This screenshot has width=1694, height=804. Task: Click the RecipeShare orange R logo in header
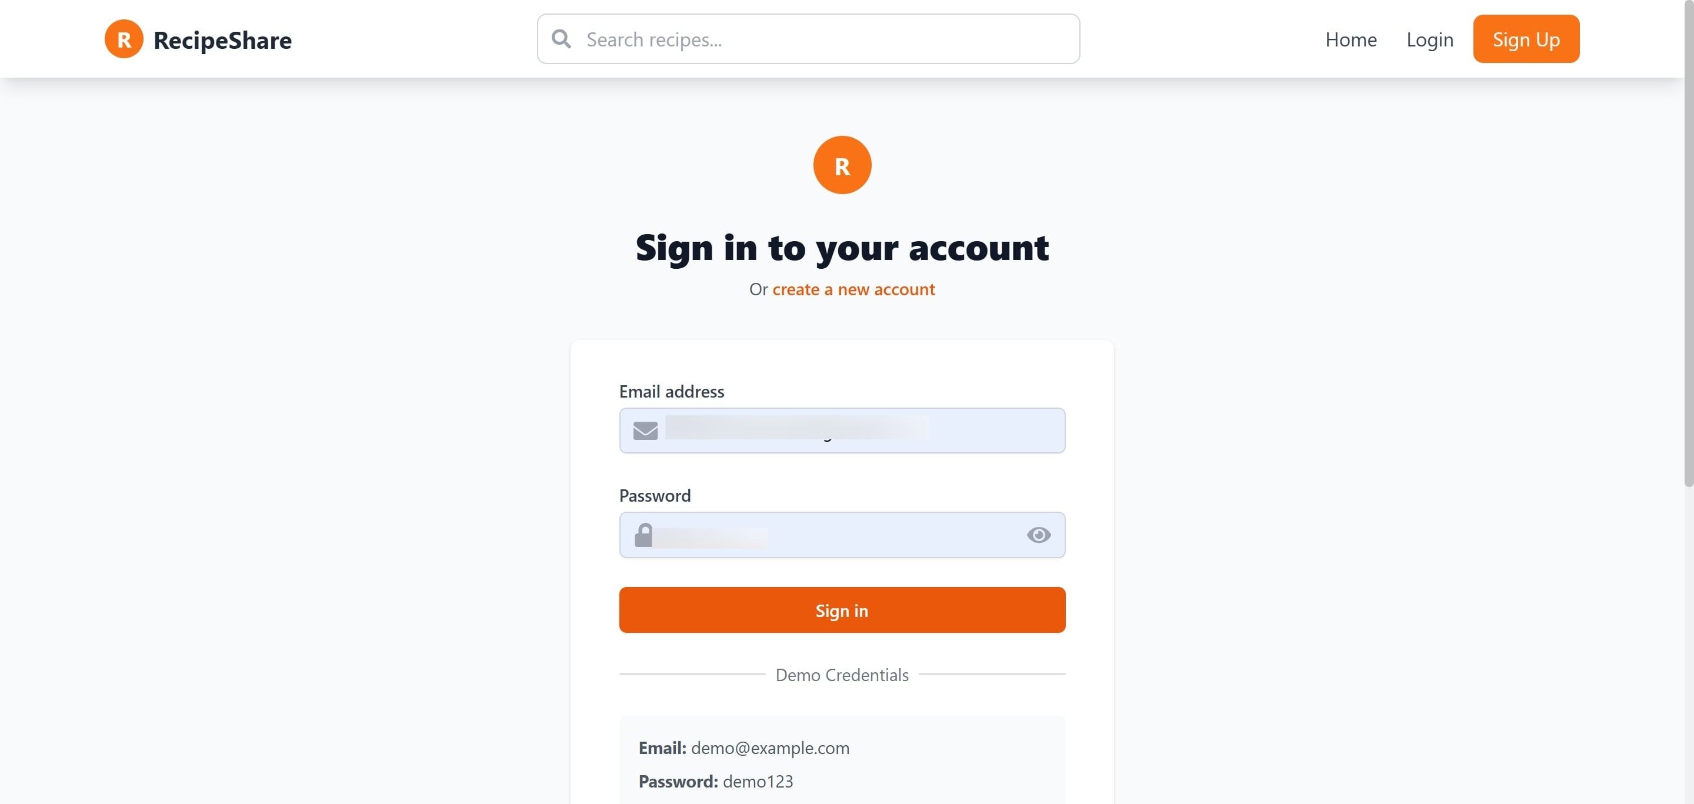(124, 39)
